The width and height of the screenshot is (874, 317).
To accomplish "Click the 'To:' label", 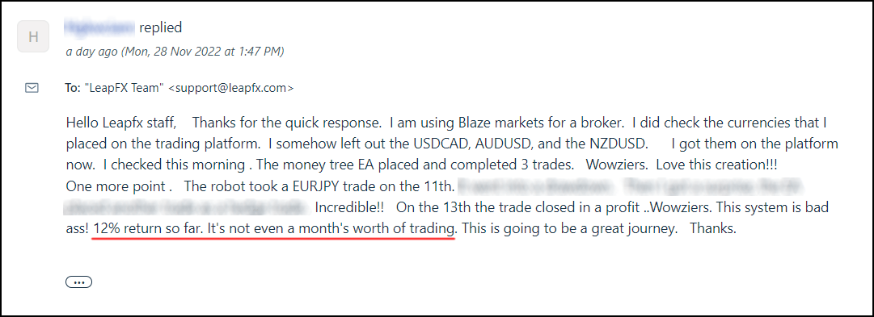I will [73, 88].
